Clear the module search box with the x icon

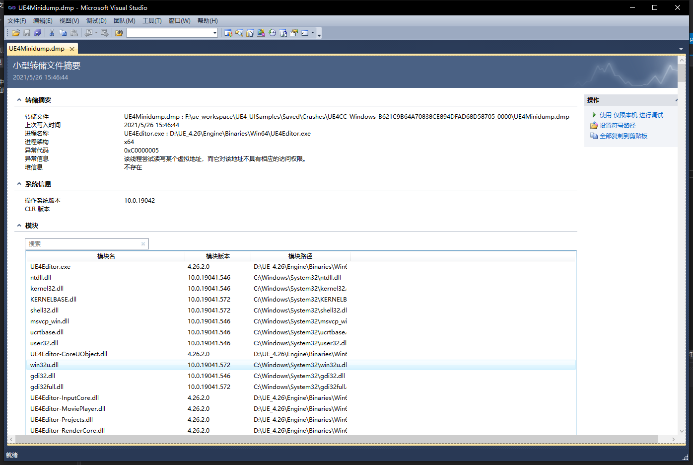click(x=143, y=243)
